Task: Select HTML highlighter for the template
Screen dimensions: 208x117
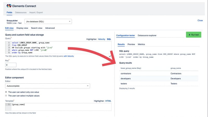Action: click(x=108, y=101)
